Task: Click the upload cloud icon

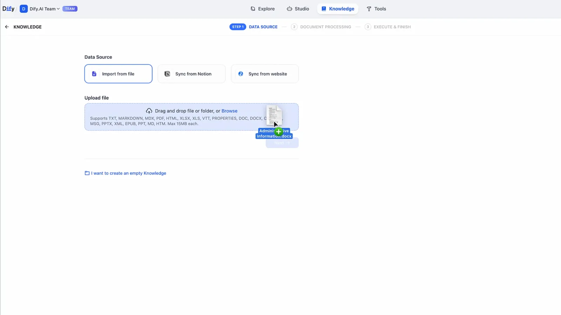Action: [x=149, y=111]
